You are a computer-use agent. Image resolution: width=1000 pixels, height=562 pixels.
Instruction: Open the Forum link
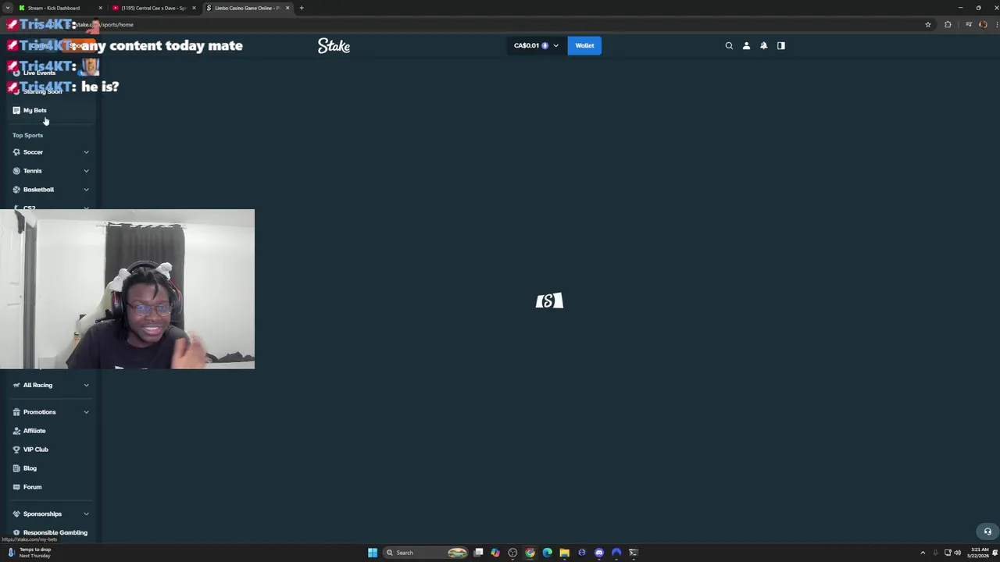click(32, 487)
